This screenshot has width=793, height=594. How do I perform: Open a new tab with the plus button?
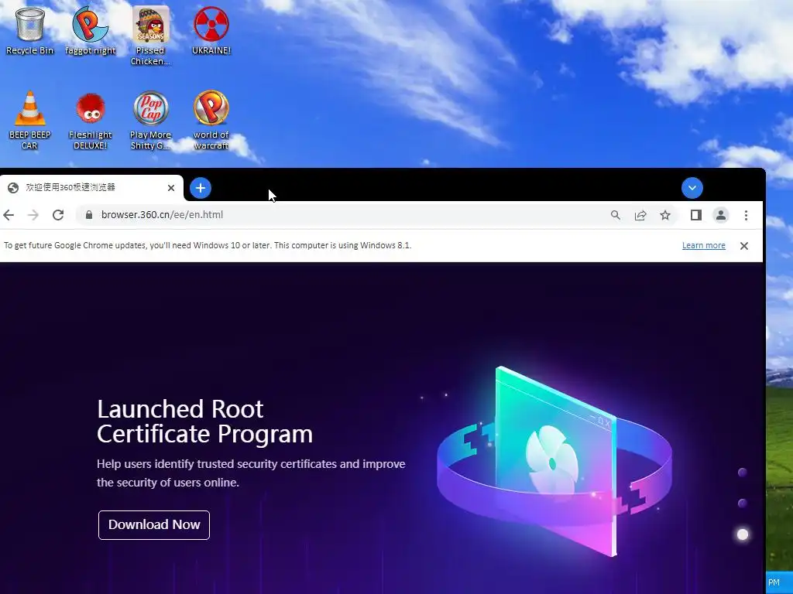201,188
